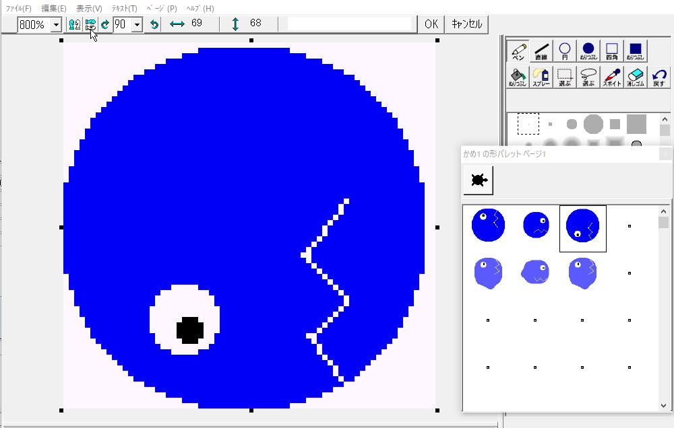Select the ペン (pen) tool
The width and height of the screenshot is (674, 428).
point(518,52)
